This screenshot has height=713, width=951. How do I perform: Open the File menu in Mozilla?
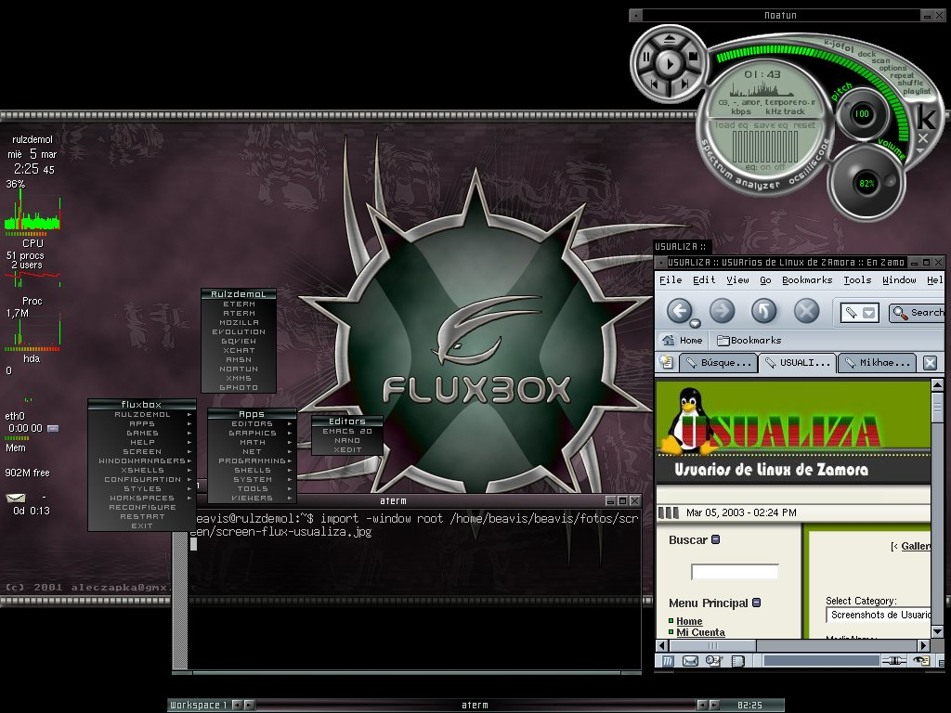(x=671, y=279)
